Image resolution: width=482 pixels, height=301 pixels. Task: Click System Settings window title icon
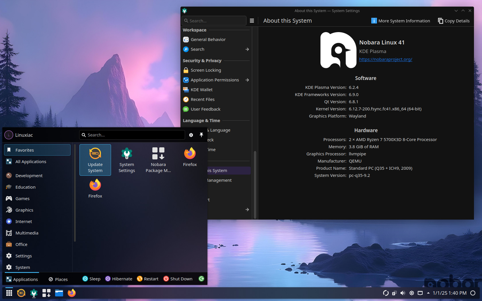tap(184, 11)
